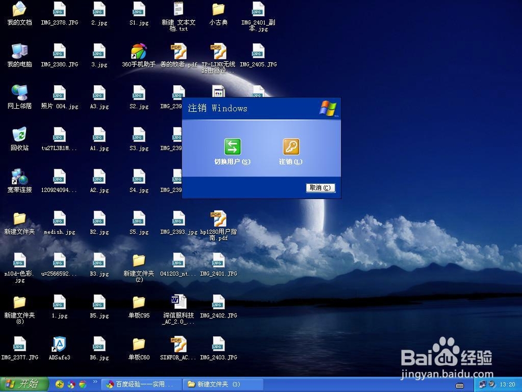This screenshot has width=522, height=392.
Task: Select 单板C95 folder icon
Action: (x=139, y=302)
